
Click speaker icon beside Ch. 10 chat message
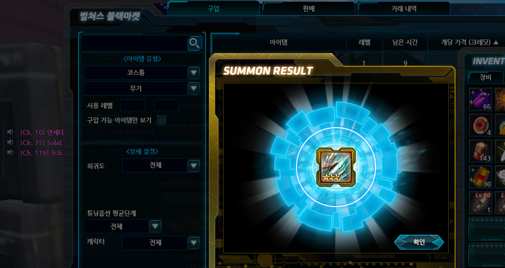10,132
